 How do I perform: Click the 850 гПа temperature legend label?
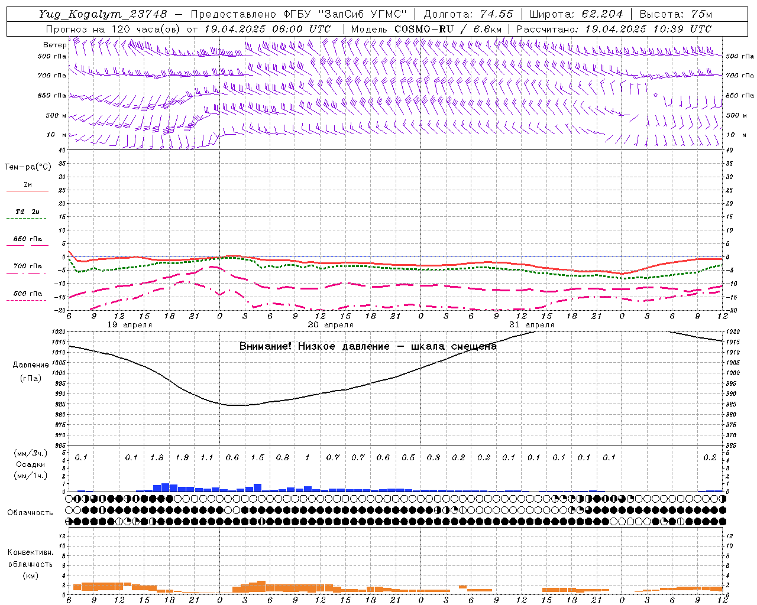click(27, 239)
